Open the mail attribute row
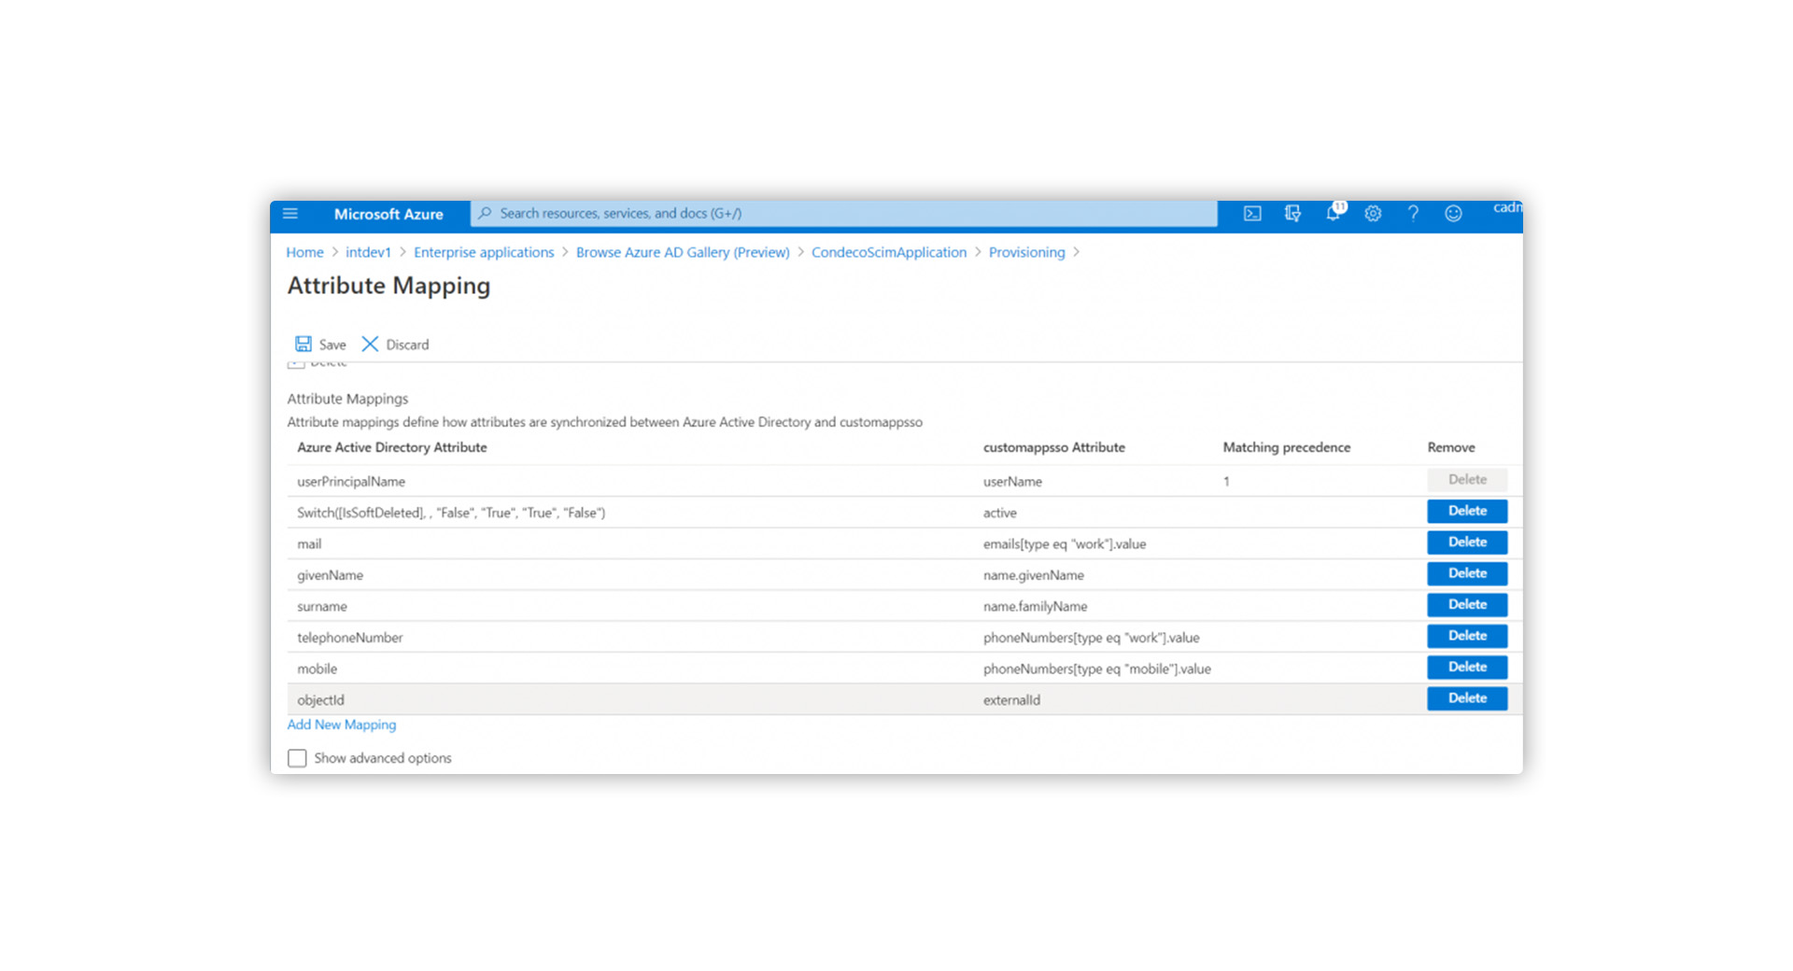The width and height of the screenshot is (1793, 971). tap(309, 544)
